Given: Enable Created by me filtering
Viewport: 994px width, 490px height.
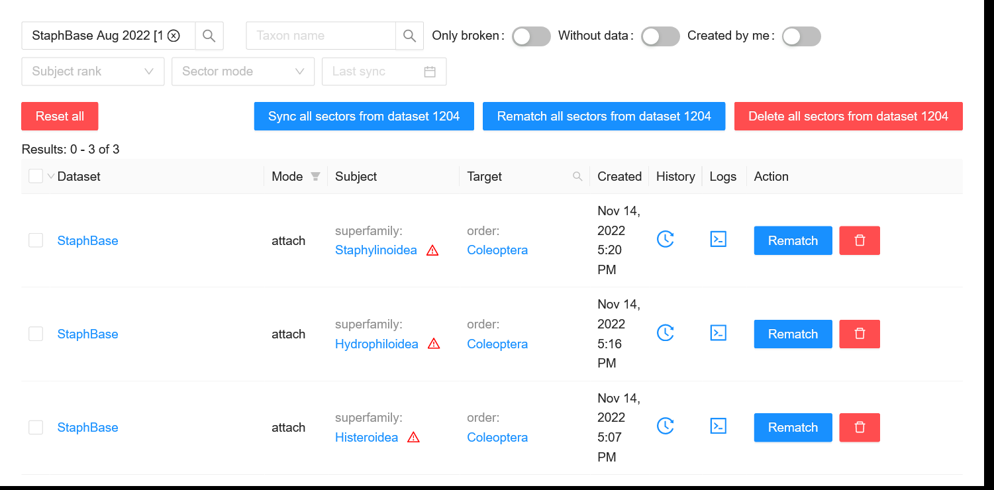Looking at the screenshot, I should [801, 36].
